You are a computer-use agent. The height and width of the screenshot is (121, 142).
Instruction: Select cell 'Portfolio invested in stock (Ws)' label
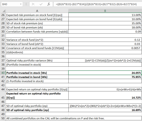[37, 73]
